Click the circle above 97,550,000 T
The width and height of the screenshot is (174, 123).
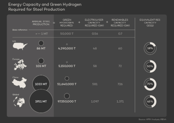pos(67,96)
